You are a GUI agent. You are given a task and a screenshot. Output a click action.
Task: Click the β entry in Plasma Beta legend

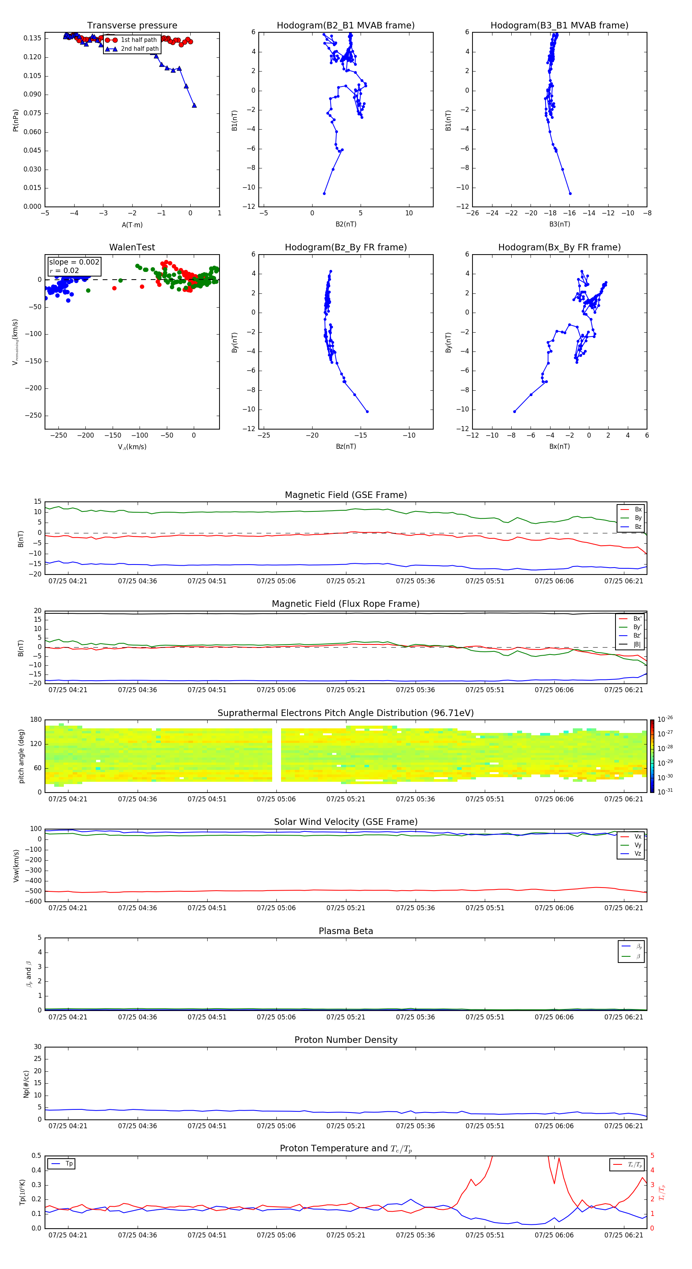point(631,957)
